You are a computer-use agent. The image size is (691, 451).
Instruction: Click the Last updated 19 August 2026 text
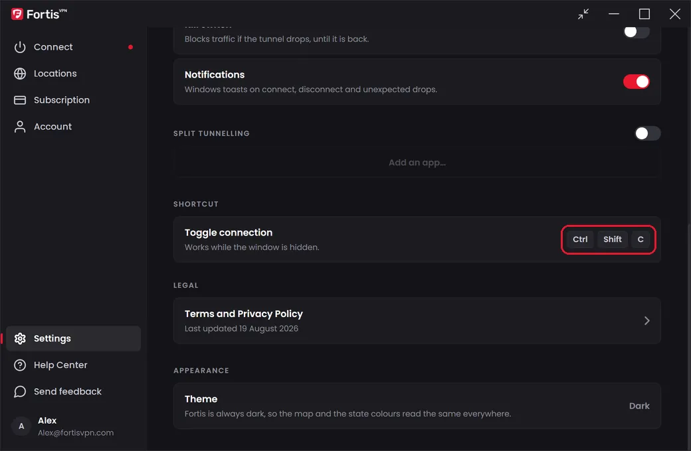click(x=241, y=329)
